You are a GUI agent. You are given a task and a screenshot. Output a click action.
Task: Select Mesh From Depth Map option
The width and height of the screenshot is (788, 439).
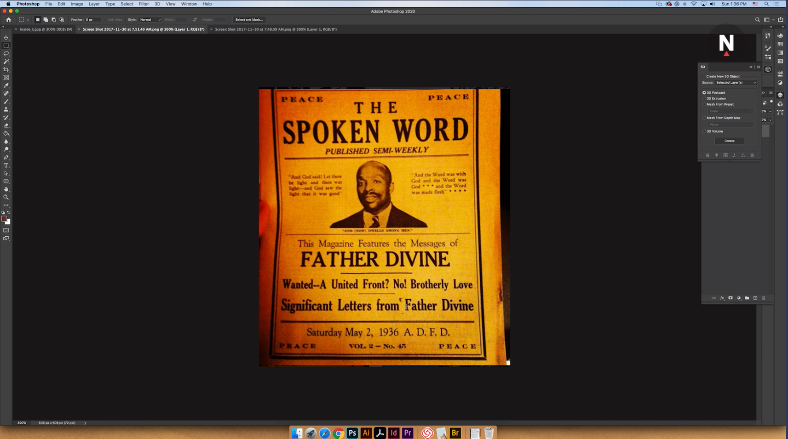pyautogui.click(x=704, y=118)
